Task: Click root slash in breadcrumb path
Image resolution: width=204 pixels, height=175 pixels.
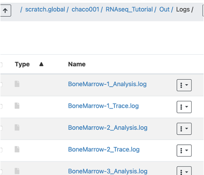Action: [21, 10]
